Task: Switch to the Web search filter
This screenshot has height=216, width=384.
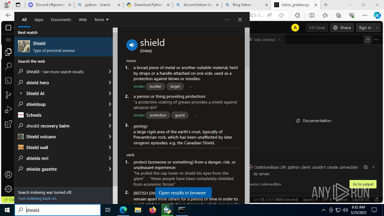Action: pyautogui.click(x=83, y=19)
